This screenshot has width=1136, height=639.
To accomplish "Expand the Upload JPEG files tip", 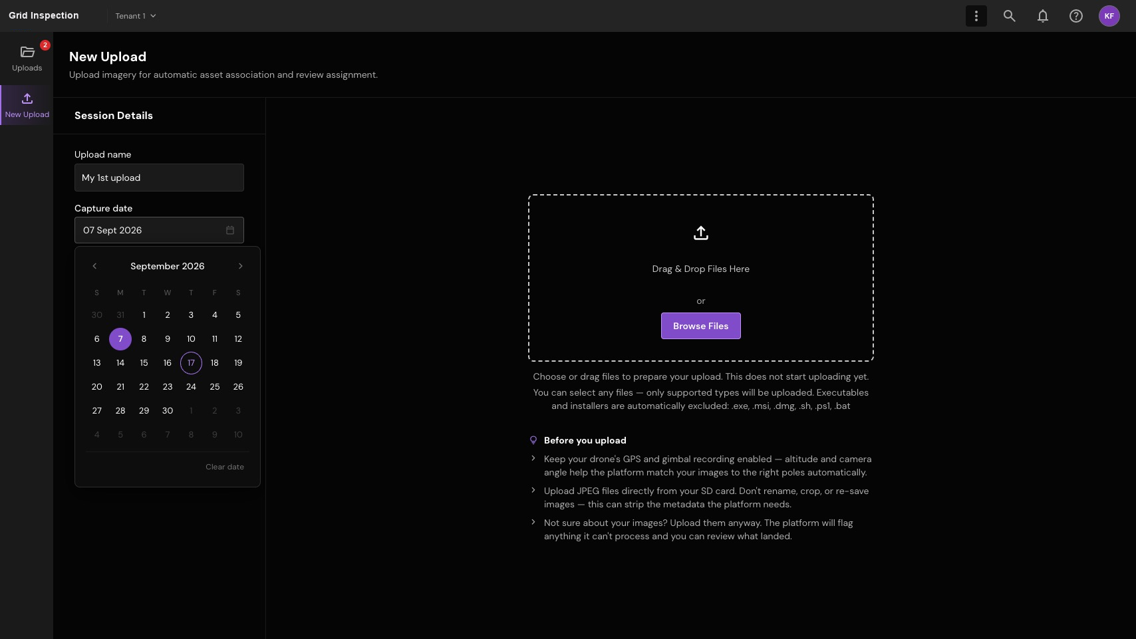I will click(533, 490).
